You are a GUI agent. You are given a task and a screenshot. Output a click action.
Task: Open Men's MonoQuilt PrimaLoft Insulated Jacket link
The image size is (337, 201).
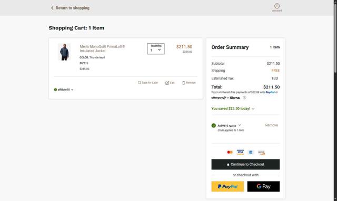[x=102, y=48]
